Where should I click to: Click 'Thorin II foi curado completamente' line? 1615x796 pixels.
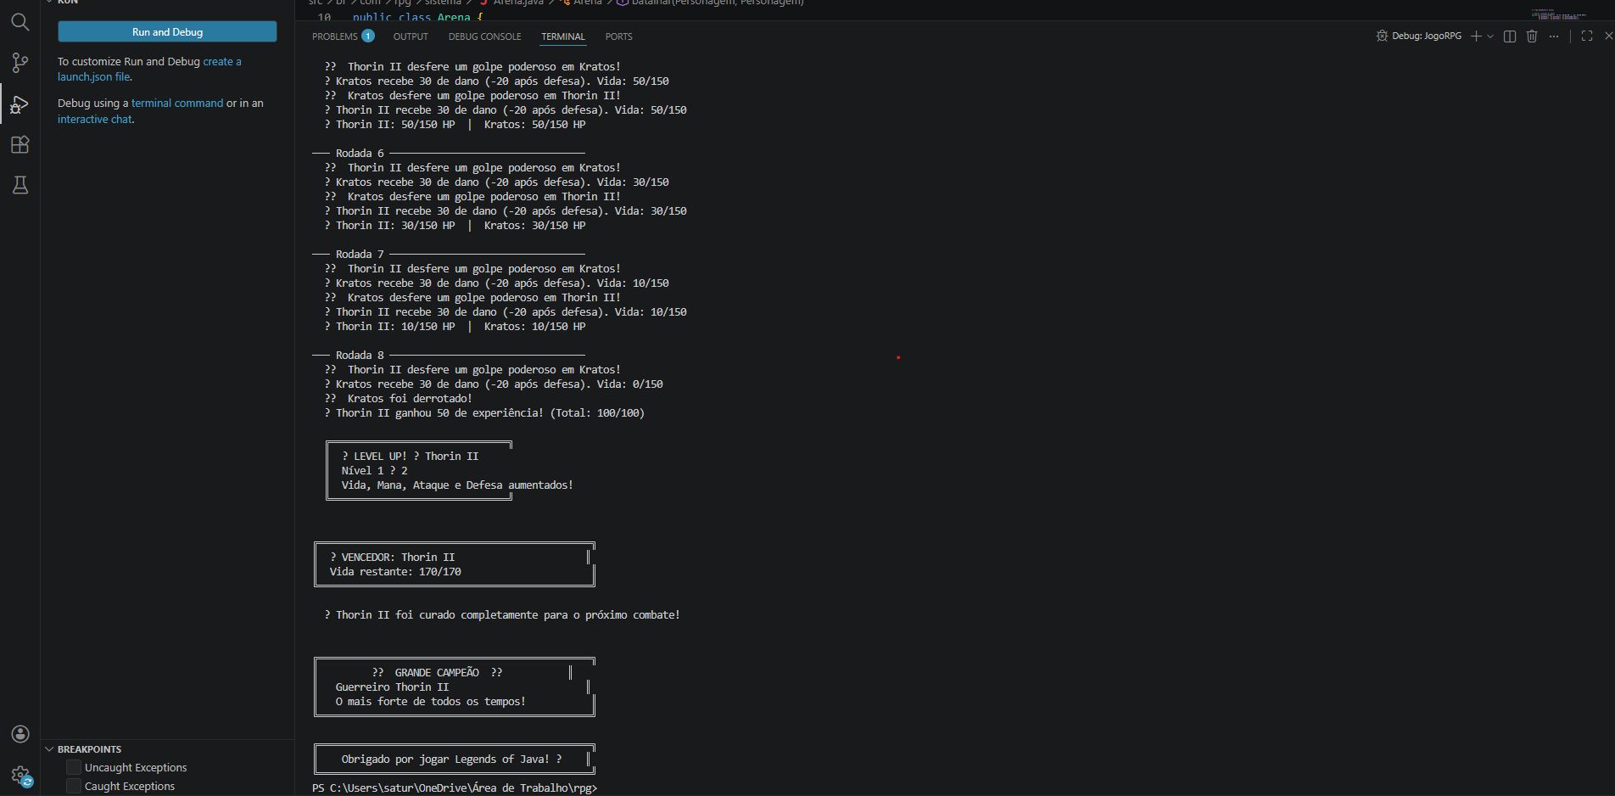click(502, 614)
